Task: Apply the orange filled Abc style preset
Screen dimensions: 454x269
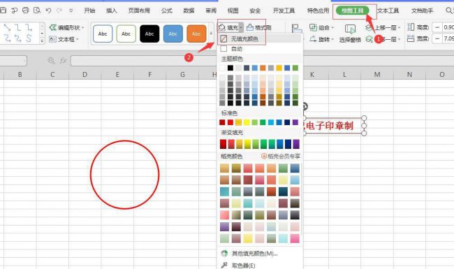Action: (x=196, y=34)
